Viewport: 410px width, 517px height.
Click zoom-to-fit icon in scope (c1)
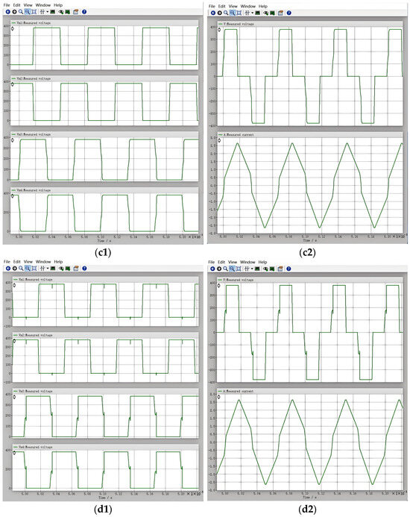point(34,11)
